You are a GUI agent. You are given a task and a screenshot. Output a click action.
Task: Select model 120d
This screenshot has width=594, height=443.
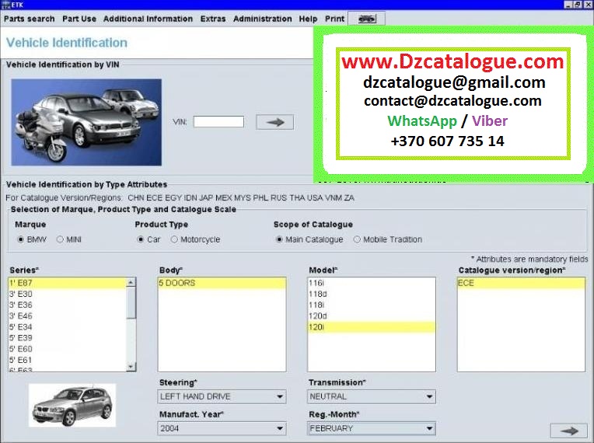click(x=372, y=316)
